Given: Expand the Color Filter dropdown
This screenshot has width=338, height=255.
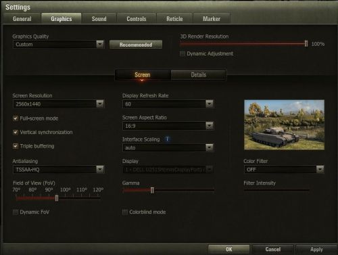Looking at the screenshot, I should point(284,170).
